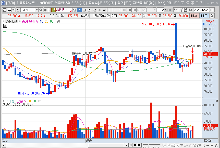Click the green 신 badge icon
This screenshot has width=220, height=148.
tap(53, 10)
